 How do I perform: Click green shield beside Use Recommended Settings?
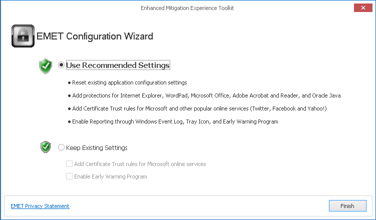pyautogui.click(x=46, y=66)
